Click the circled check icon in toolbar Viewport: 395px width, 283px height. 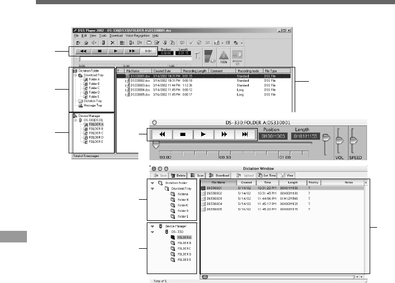[199, 43]
